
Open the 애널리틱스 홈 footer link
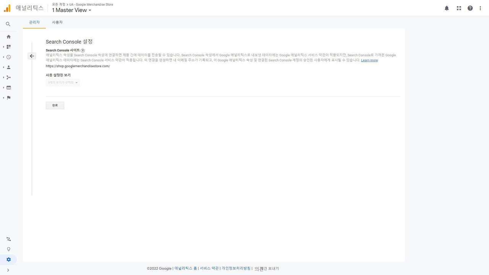click(x=186, y=269)
